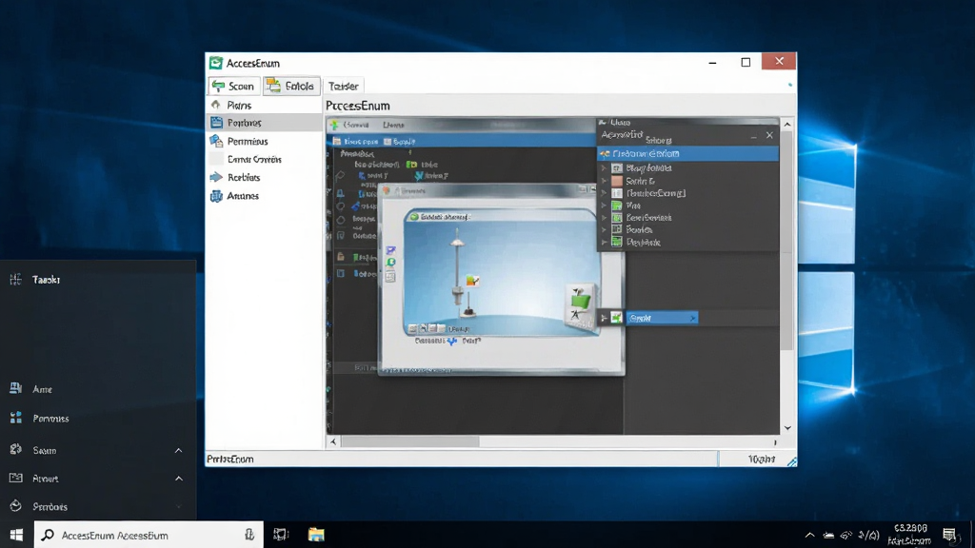Click the taskbar clock
975x548 pixels.
(x=909, y=535)
